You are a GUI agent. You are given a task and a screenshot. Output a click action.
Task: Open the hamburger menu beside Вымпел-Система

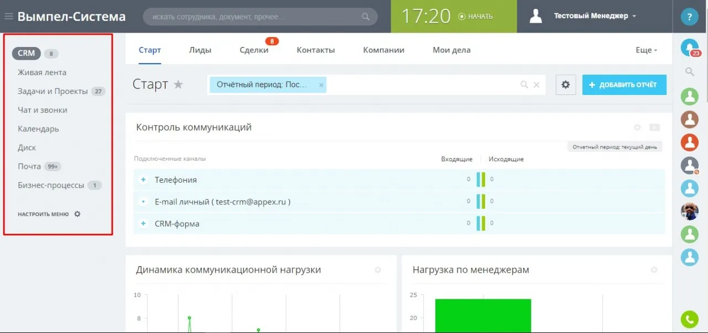click(8, 16)
